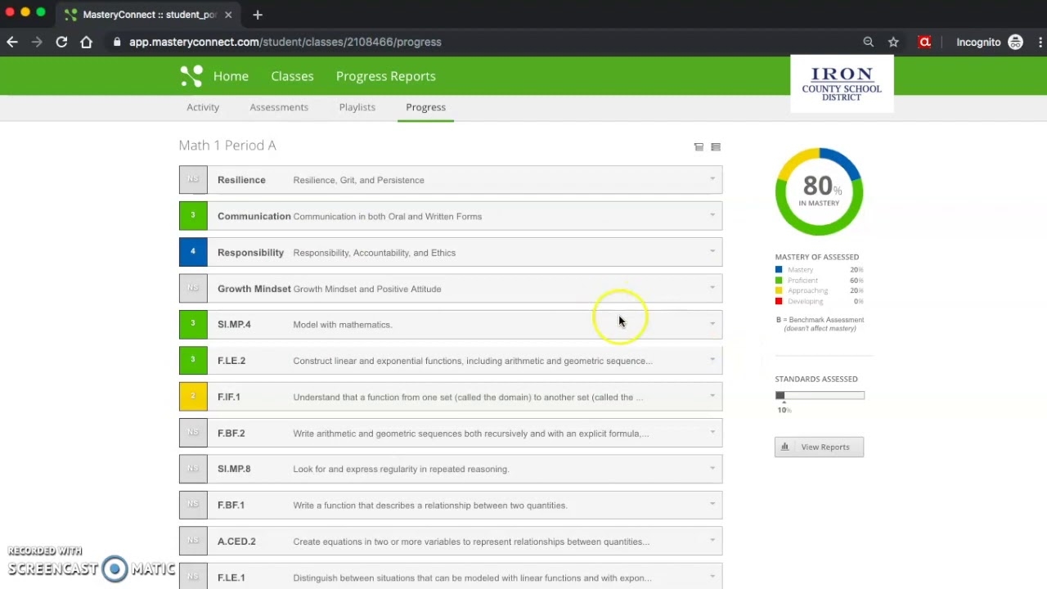Expand the Growth Mindset standard row
This screenshot has width=1047, height=589.
click(x=712, y=288)
